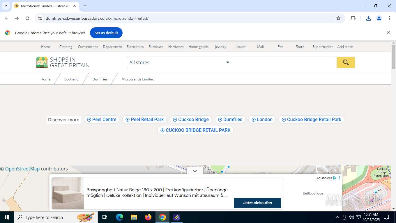Open Chrome three-dot menu
Viewport: 396px width, 223px height.
[x=390, y=18]
